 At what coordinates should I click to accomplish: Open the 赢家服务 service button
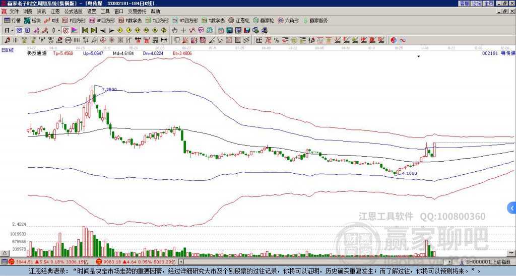click(315, 20)
